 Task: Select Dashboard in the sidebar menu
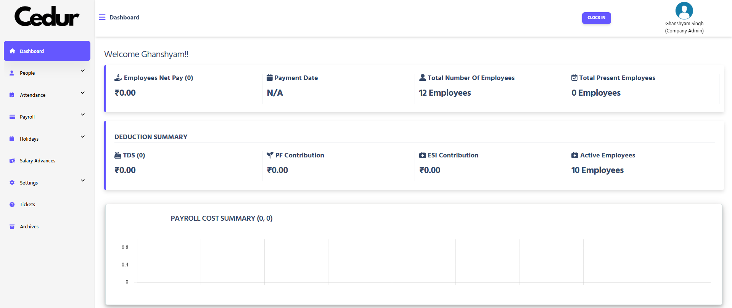click(32, 51)
